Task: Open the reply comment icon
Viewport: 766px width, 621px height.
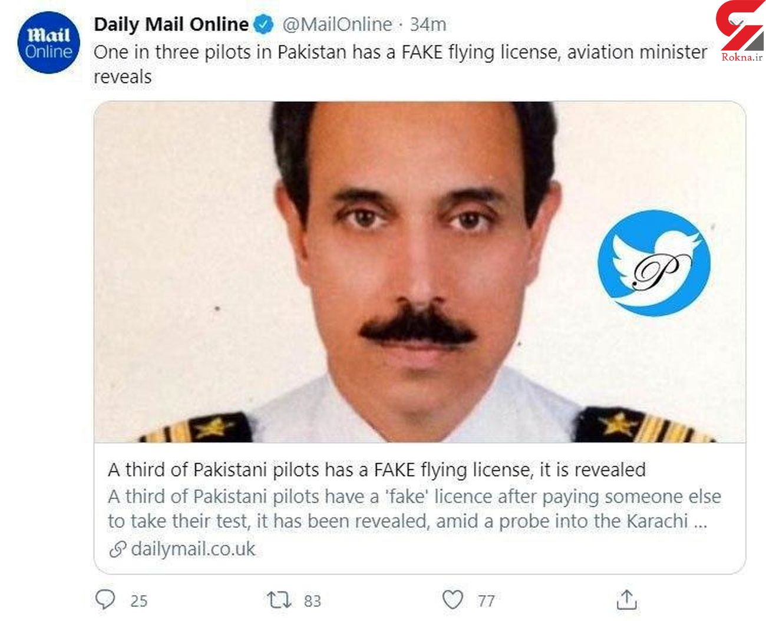Action: [105, 600]
